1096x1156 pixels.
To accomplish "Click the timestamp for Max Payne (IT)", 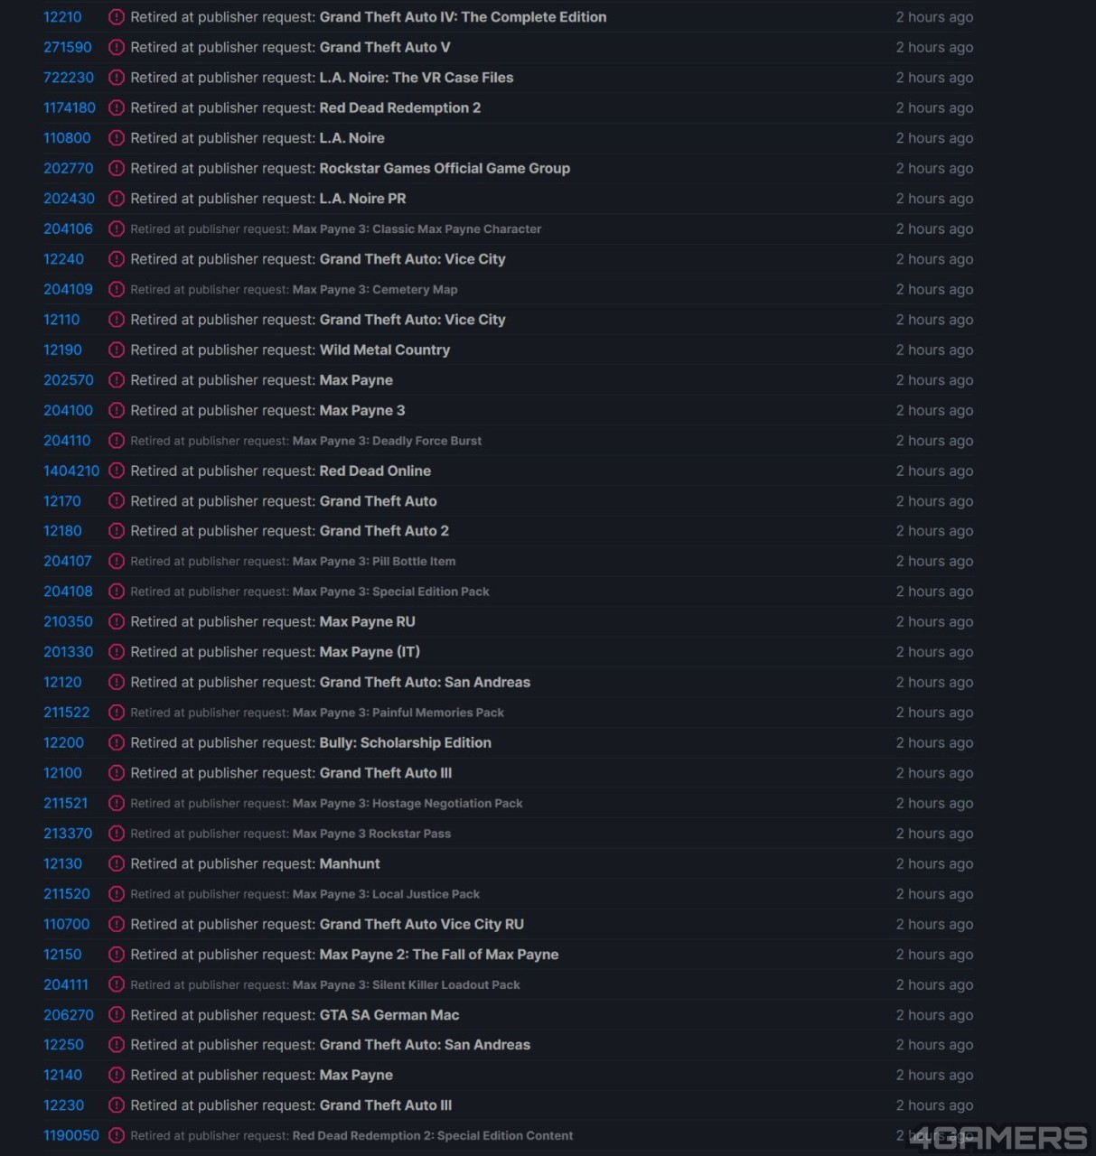I will (934, 652).
